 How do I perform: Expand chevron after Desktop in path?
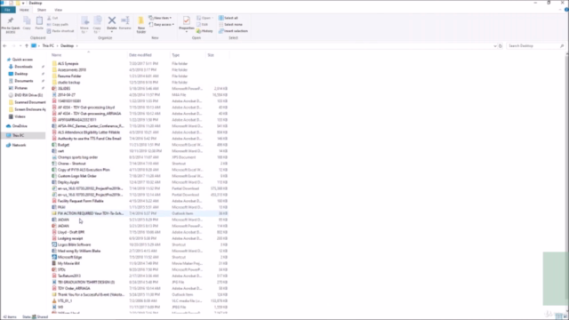[x=77, y=46]
